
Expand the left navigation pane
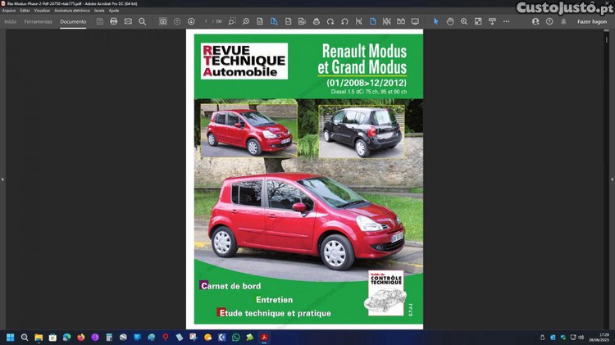point(3,179)
